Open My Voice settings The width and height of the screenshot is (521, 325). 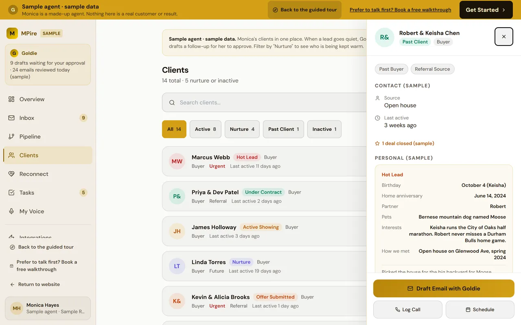click(x=48, y=211)
